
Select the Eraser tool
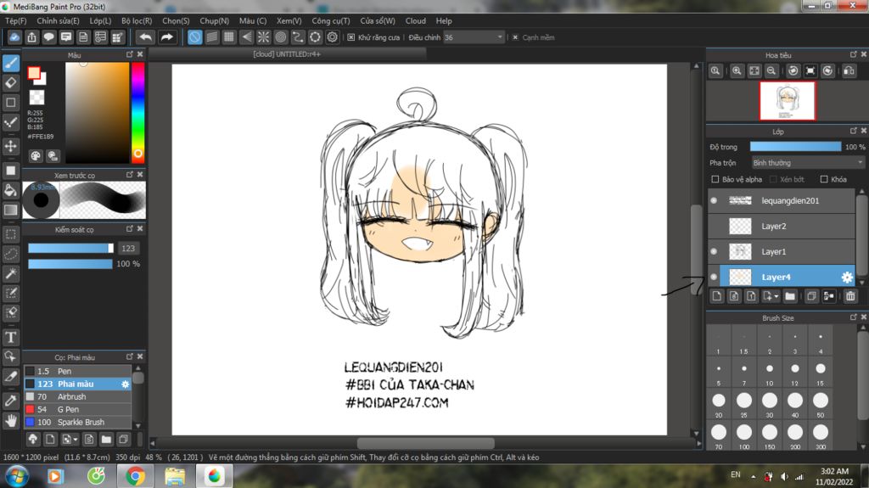click(11, 83)
